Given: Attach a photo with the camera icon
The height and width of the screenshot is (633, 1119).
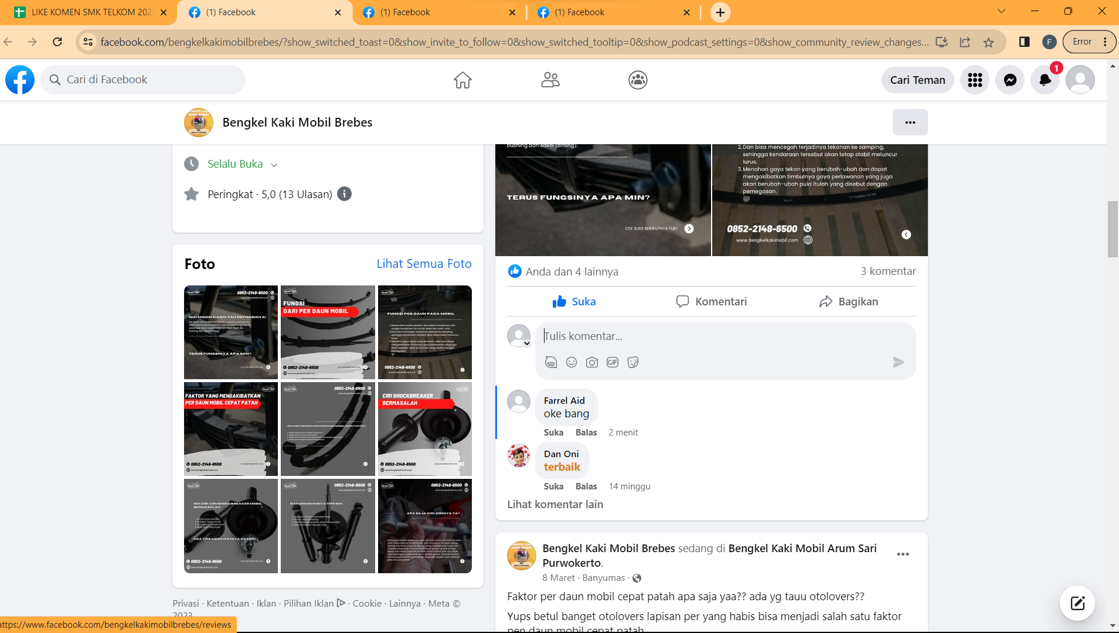Looking at the screenshot, I should (x=592, y=362).
